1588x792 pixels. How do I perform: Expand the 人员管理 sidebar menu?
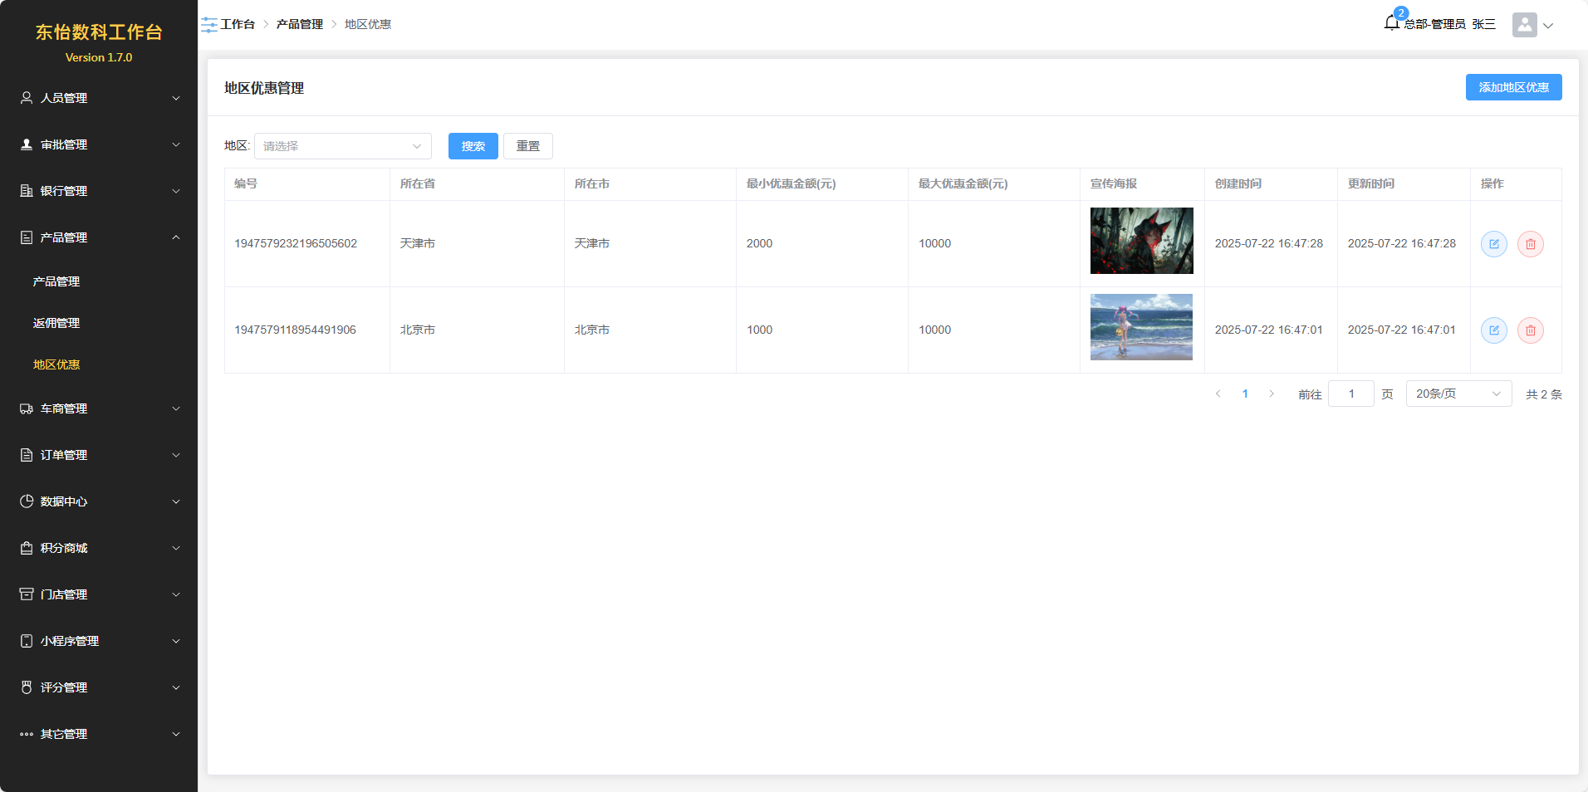click(x=99, y=98)
